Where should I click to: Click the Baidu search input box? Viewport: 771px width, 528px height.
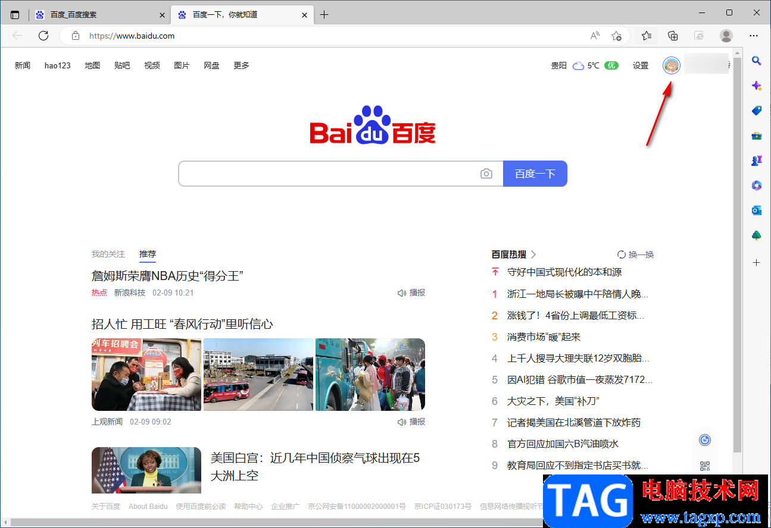341,174
